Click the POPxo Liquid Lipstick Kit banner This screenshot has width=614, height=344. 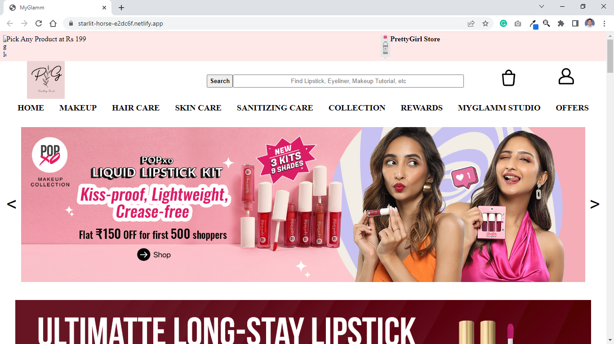pos(303,204)
